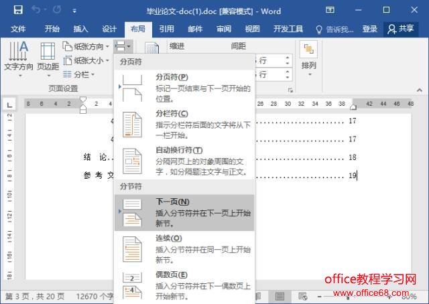Open the 文件 tab

click(18, 29)
